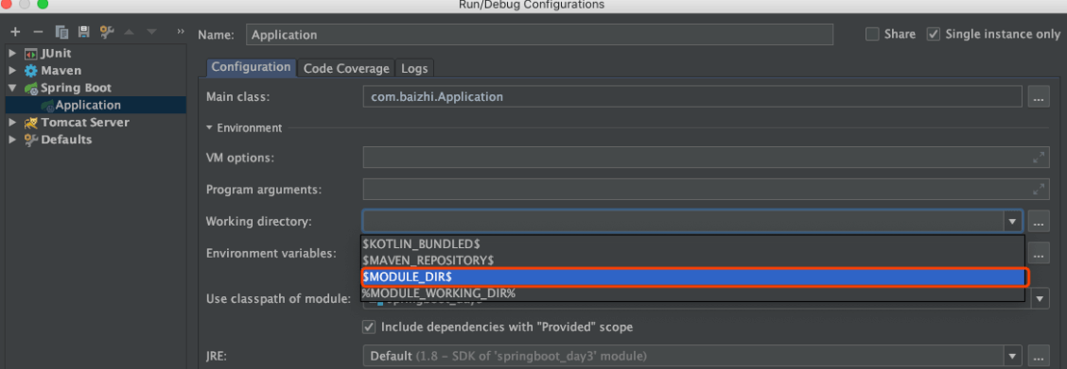This screenshot has height=369, width=1067.
Task: Click the Program arguments input field
Action: coord(706,190)
